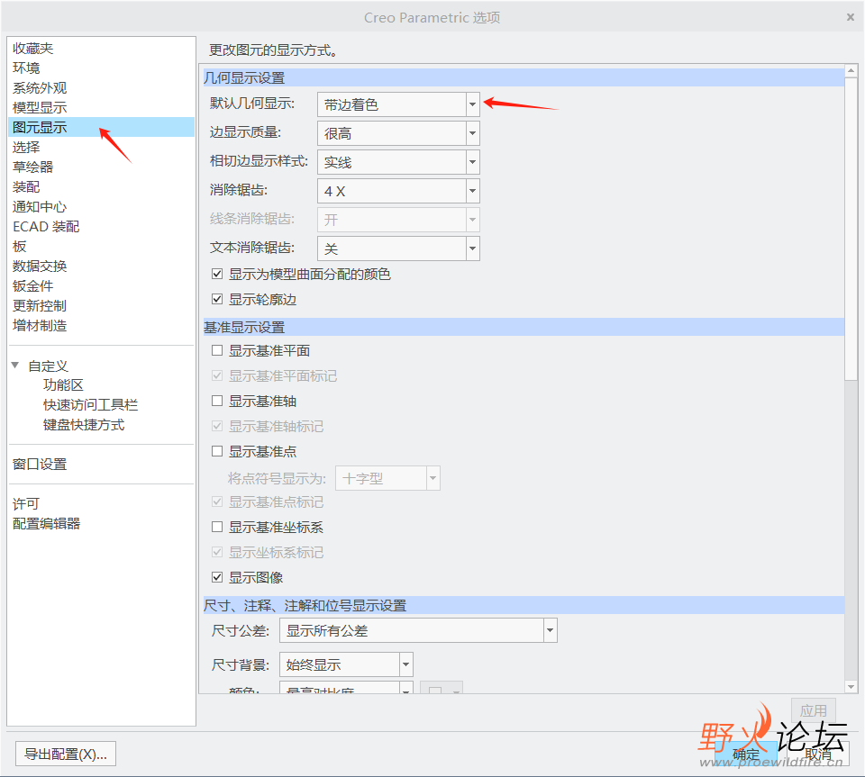The width and height of the screenshot is (865, 777).
Task: Select 增材制造 in the sidebar
Action: pos(40,326)
